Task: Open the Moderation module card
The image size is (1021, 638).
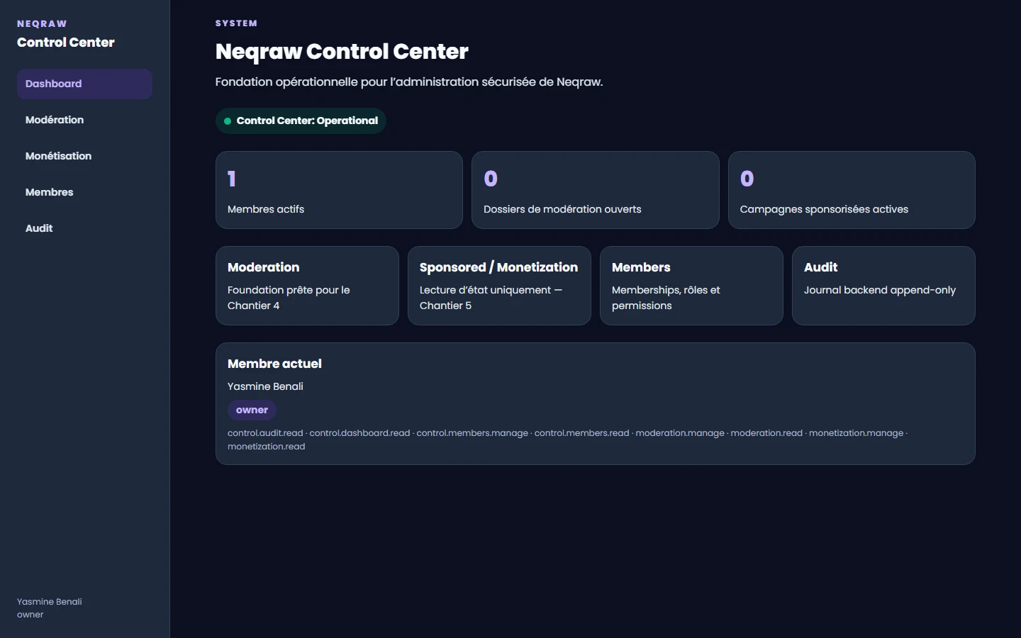Action: [307, 286]
